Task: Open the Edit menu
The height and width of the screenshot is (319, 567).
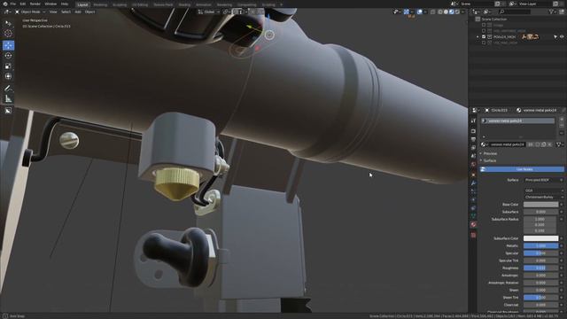Action: click(23, 4)
